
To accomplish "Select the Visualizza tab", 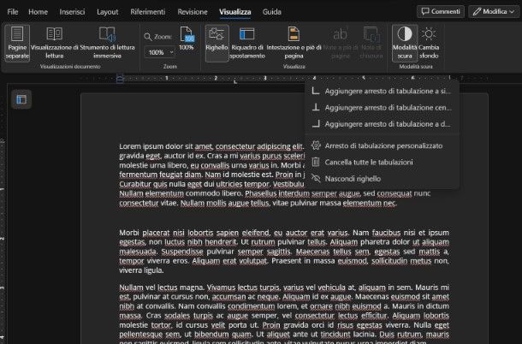I will tap(235, 12).
